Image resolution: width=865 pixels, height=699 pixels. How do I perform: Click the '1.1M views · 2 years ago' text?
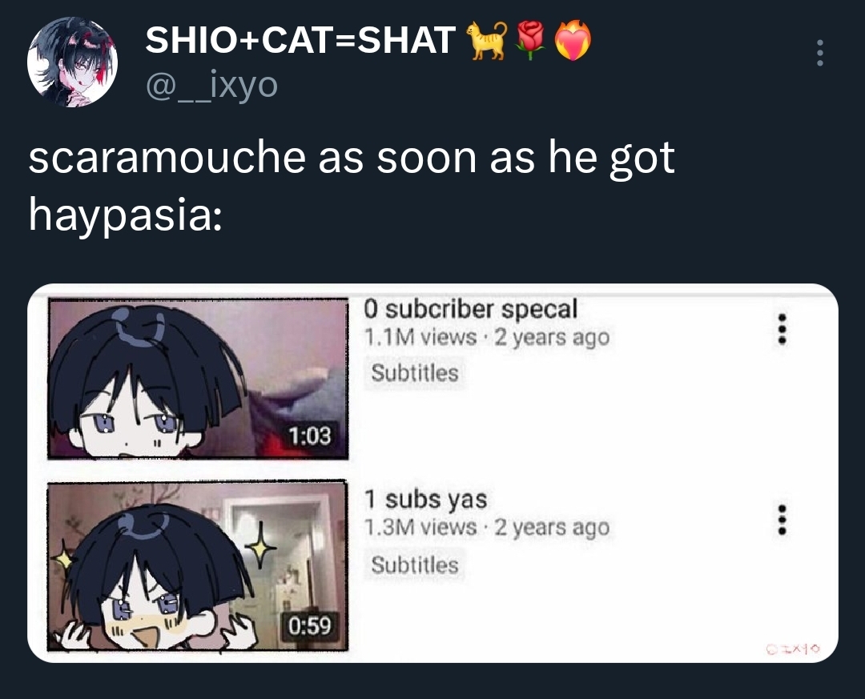[x=487, y=337]
